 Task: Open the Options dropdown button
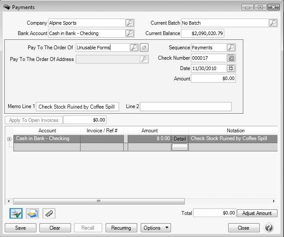click(155, 227)
